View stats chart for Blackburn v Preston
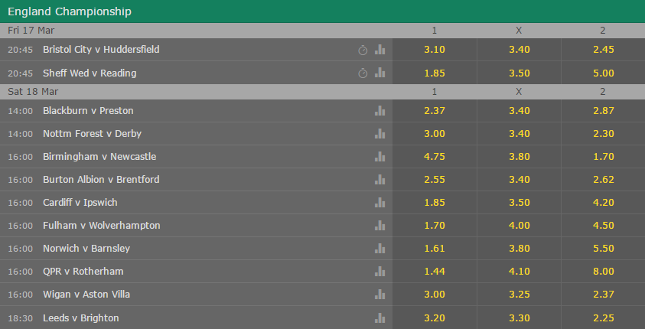Image resolution: width=645 pixels, height=329 pixels. pos(380,111)
